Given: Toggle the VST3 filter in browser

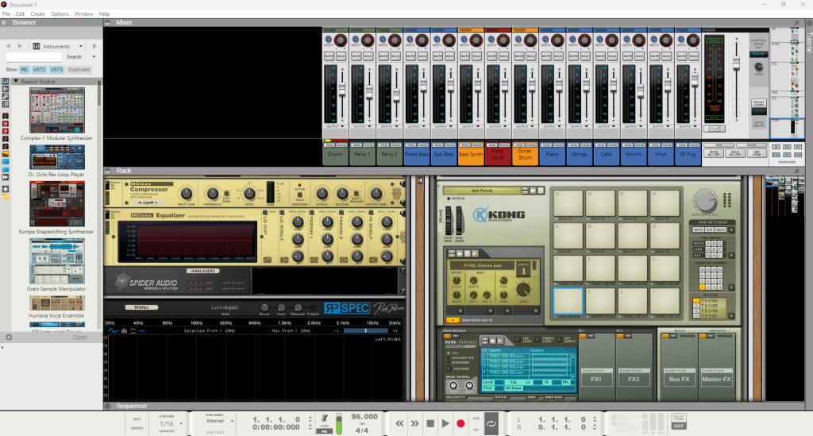Looking at the screenshot, I should (56, 69).
